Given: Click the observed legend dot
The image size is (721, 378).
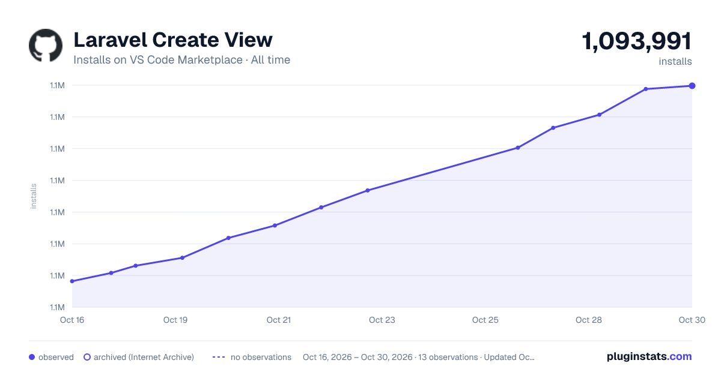Looking at the screenshot, I should tap(32, 357).
